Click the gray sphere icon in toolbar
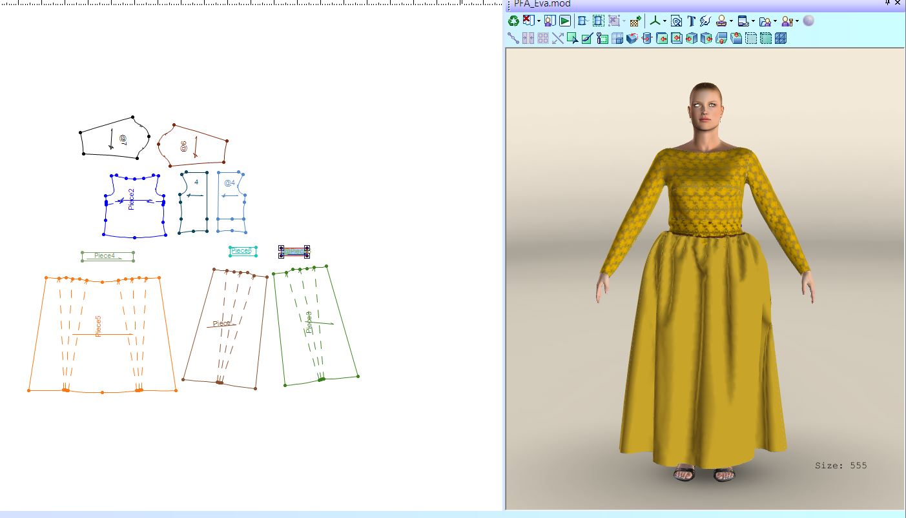Viewport: 906px width, 518px height. (808, 21)
